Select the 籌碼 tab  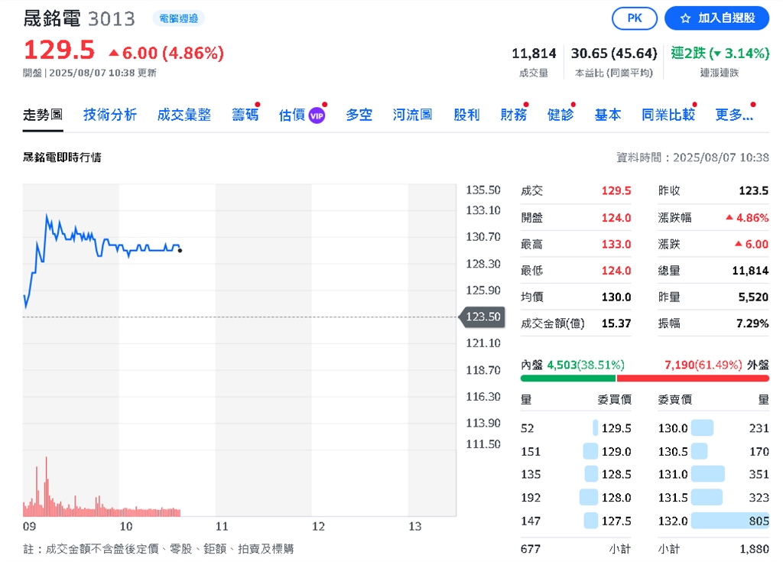(245, 113)
